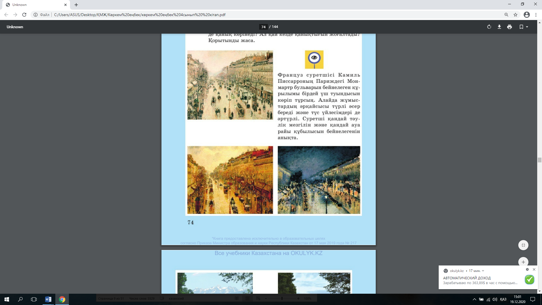Click the page number input field
The height and width of the screenshot is (305, 542).
click(263, 27)
